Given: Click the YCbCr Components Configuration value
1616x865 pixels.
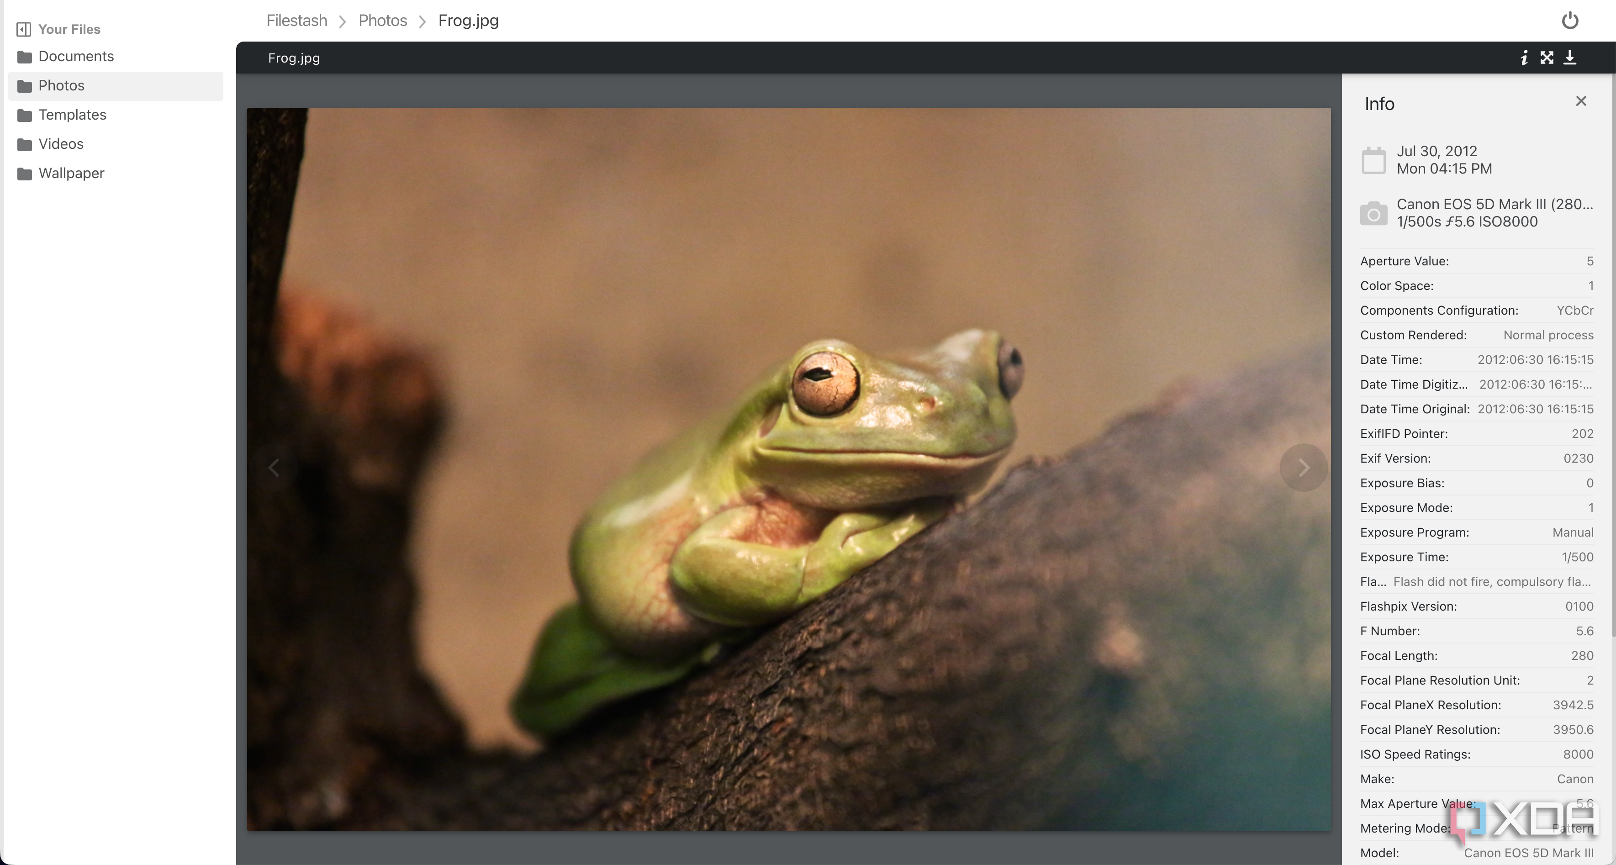Looking at the screenshot, I should [x=1574, y=311].
